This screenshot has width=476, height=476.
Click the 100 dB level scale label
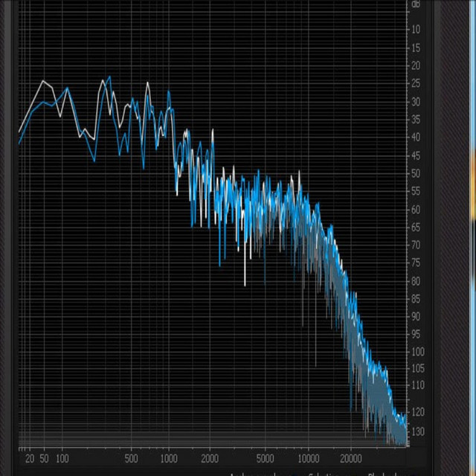[x=416, y=352]
